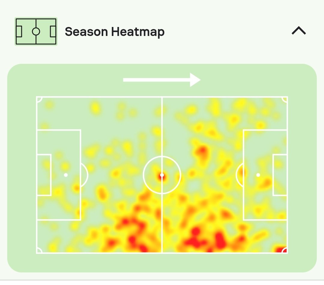The image size is (324, 285).
Task: Click the left penalty arc (the D)
Action: pyautogui.click(x=85, y=175)
